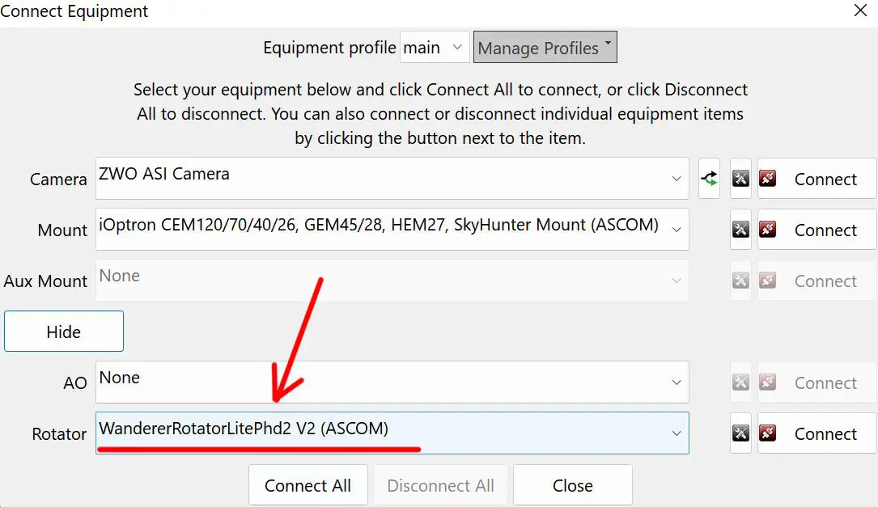
Task: Click the camera selection arrows icon
Action: (709, 179)
